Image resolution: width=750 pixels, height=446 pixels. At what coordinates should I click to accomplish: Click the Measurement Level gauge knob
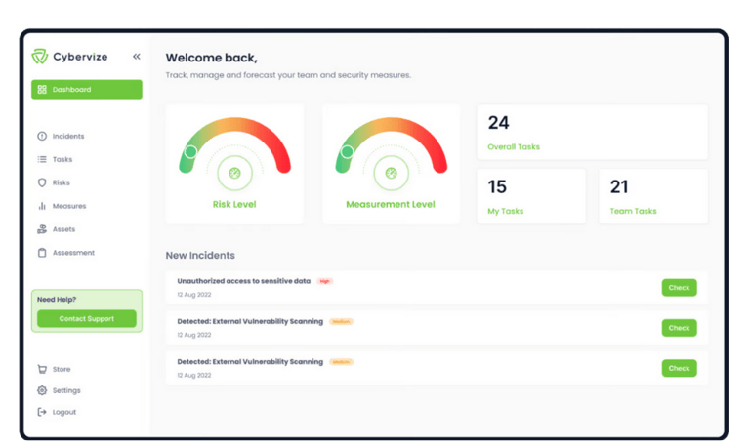[348, 152]
